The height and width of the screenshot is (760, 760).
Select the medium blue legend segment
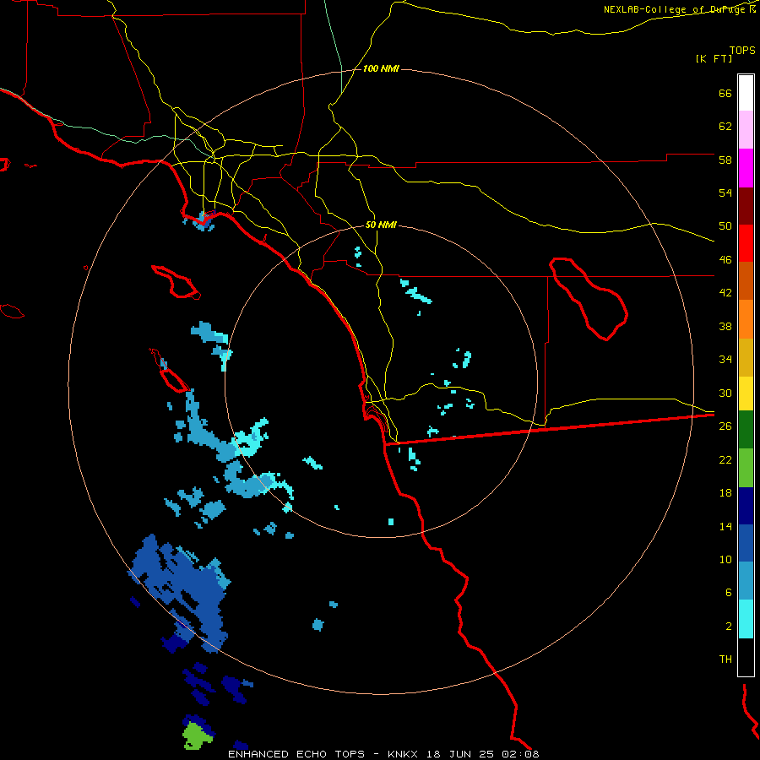(x=746, y=543)
